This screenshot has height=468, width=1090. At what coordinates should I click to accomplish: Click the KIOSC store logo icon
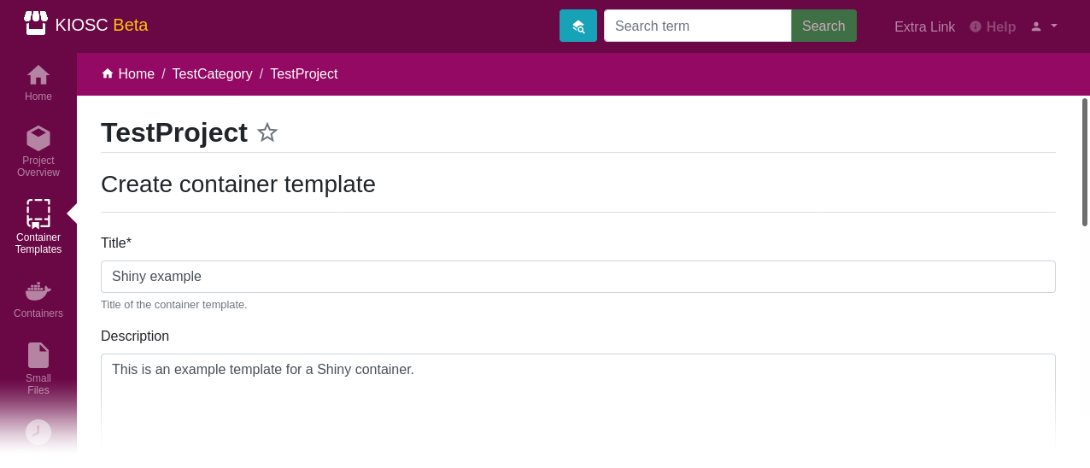(x=36, y=23)
